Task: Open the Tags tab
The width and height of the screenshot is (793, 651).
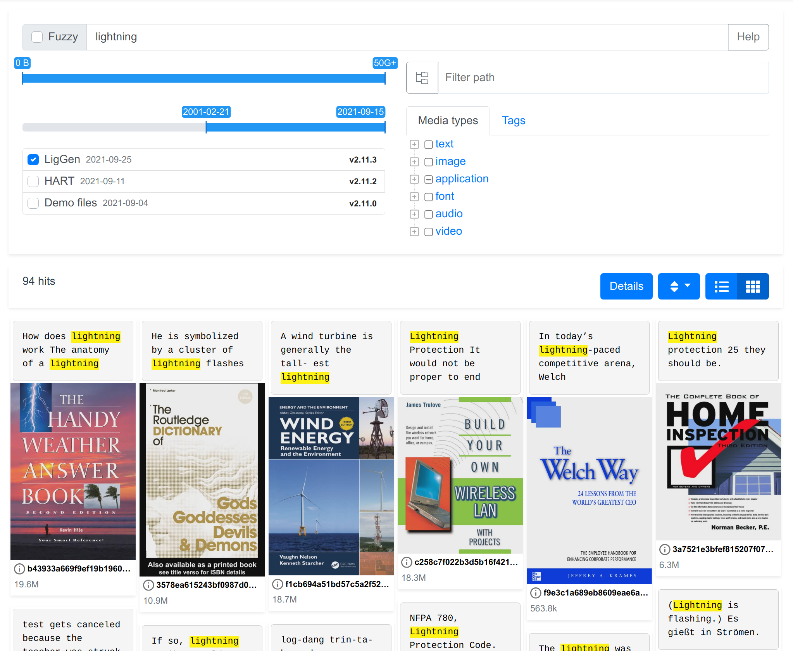Action: [x=513, y=121]
